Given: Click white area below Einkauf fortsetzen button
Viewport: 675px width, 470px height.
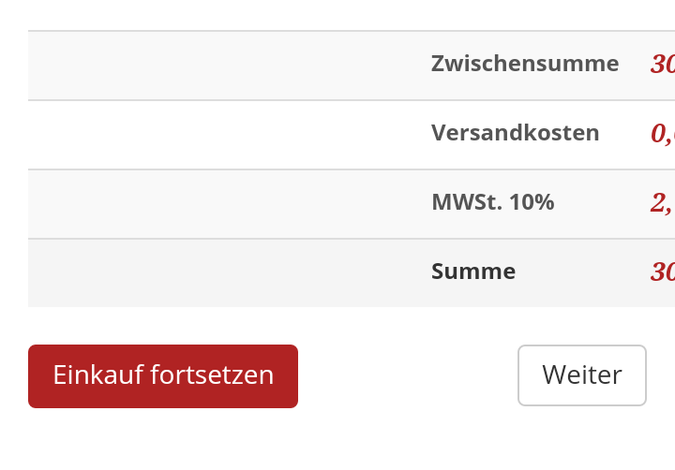Looking at the screenshot, I should point(163,440).
